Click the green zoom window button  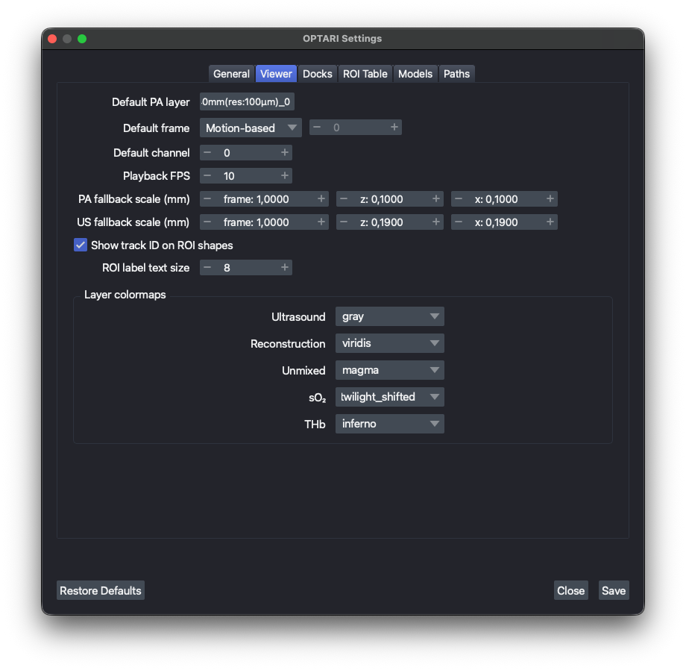82,39
